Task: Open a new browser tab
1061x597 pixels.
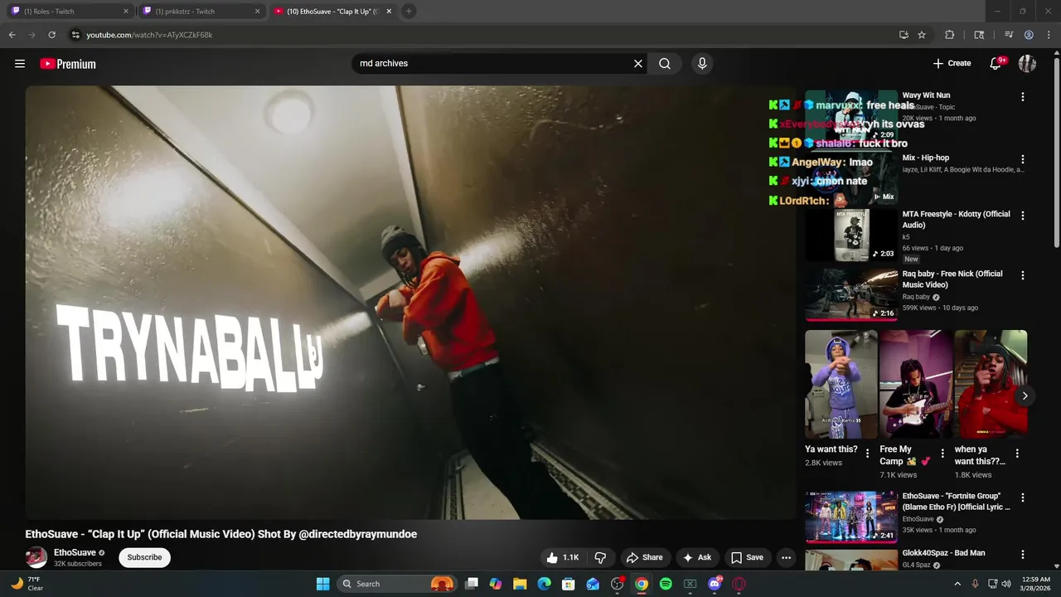Action: click(x=409, y=12)
